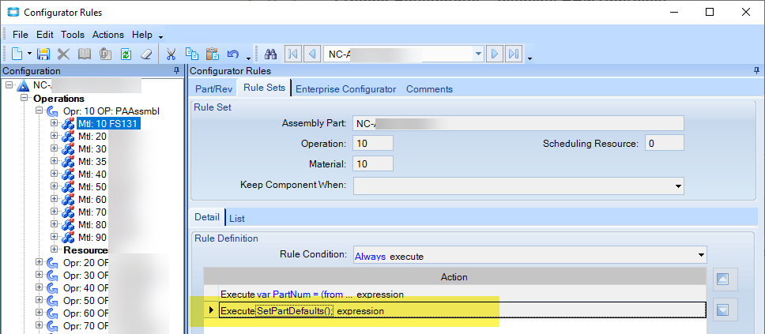Screen dimensions: 765x334
Task: Click the Scheduling Resource field
Action: coord(664,144)
